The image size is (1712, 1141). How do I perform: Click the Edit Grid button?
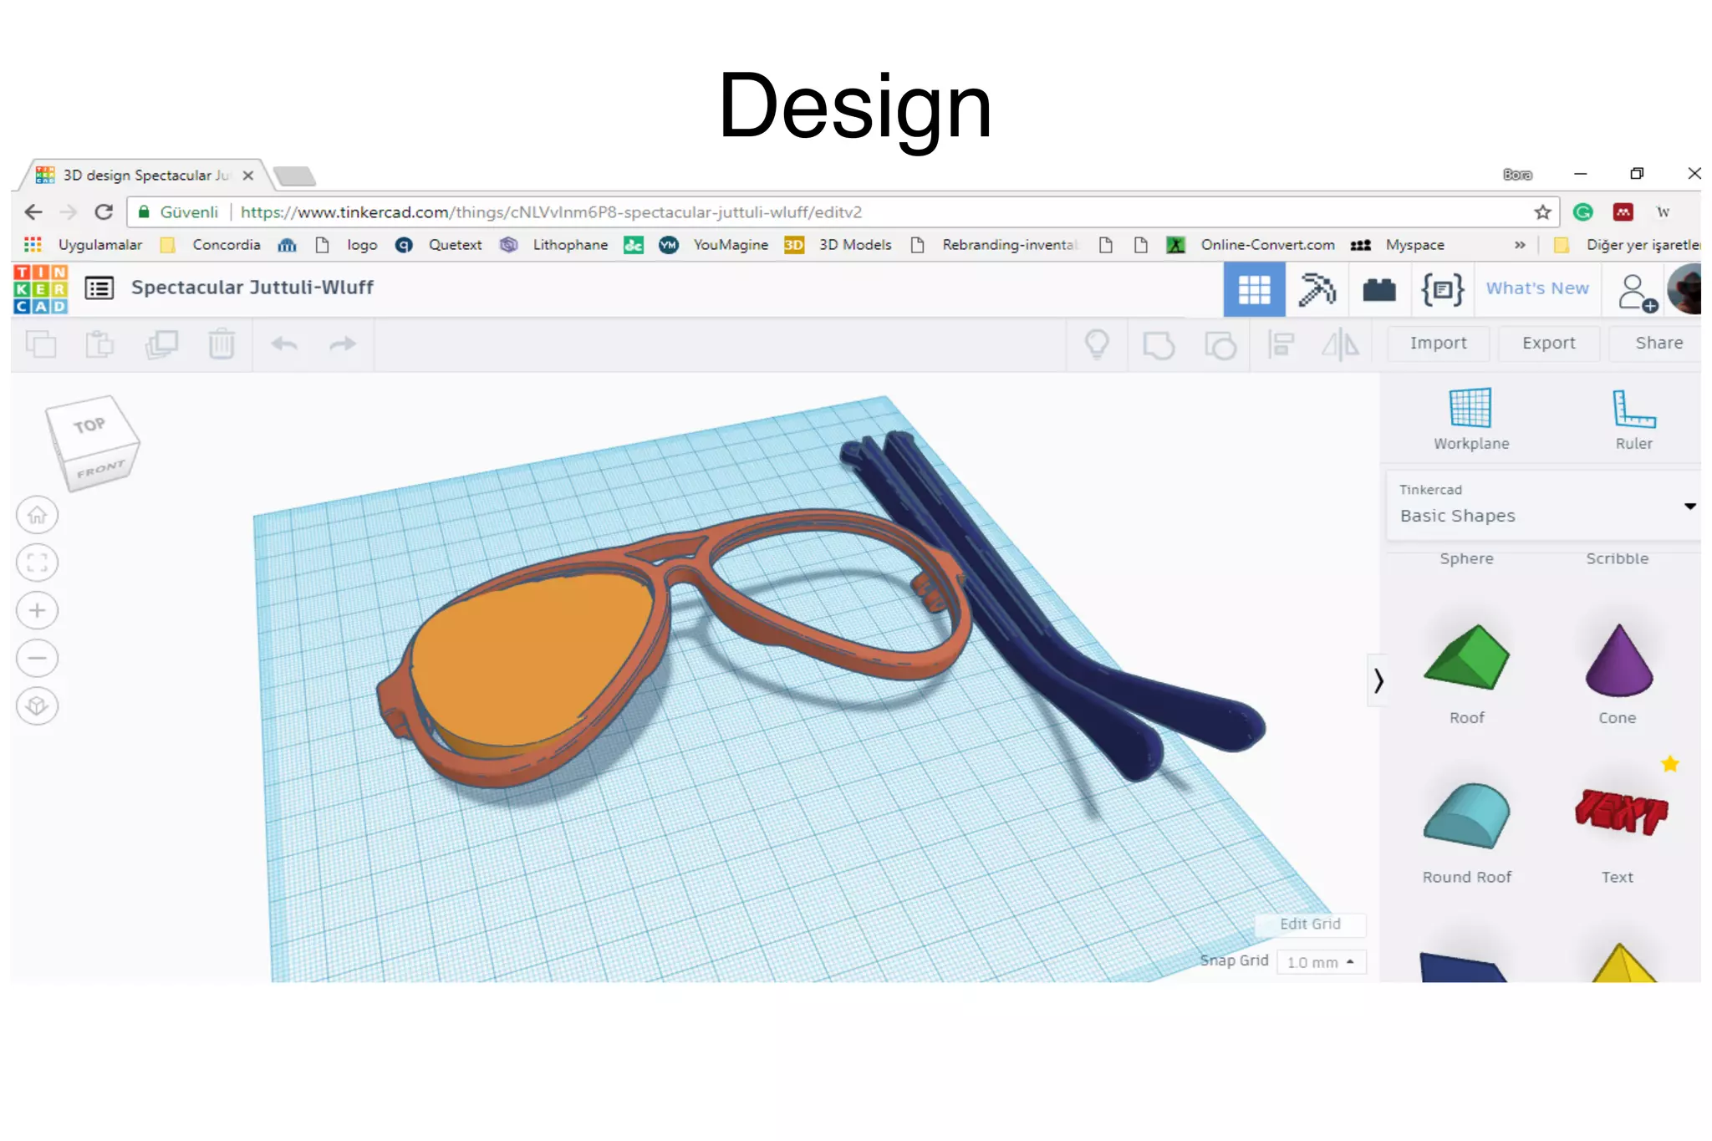click(x=1310, y=924)
